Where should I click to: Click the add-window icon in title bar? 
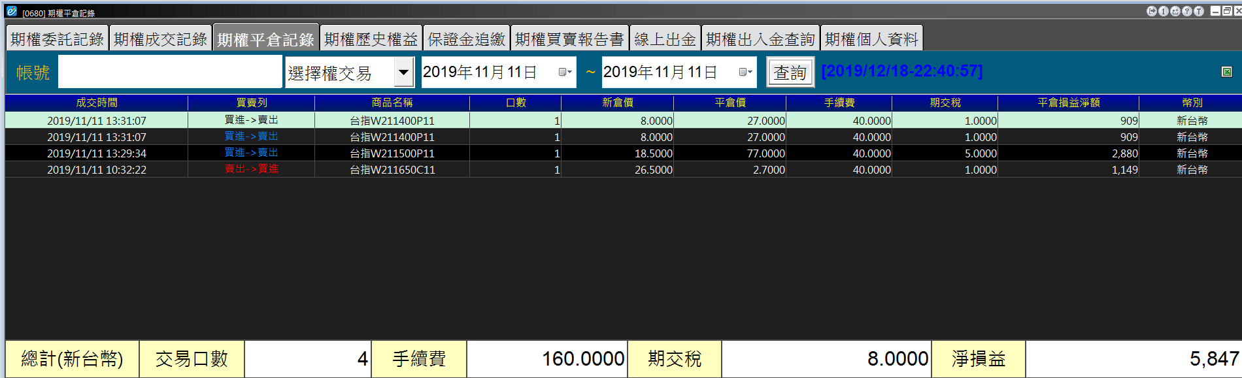1175,11
